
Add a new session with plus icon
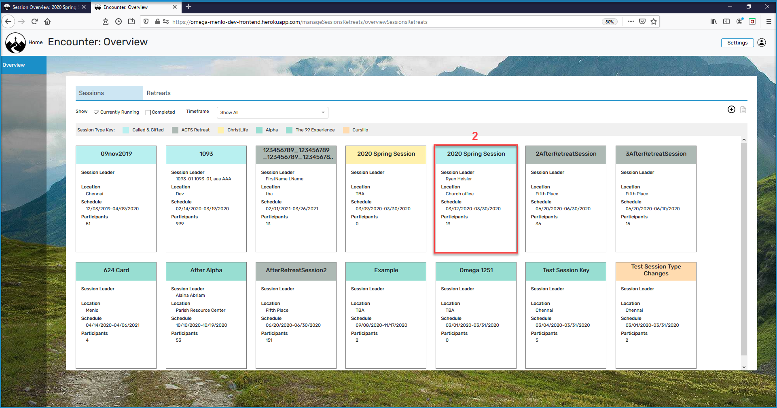point(731,110)
